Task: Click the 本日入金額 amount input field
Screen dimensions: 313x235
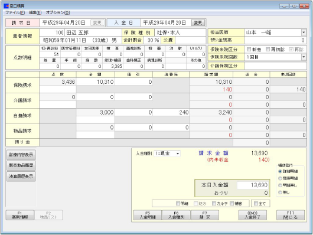Action: 253,185
